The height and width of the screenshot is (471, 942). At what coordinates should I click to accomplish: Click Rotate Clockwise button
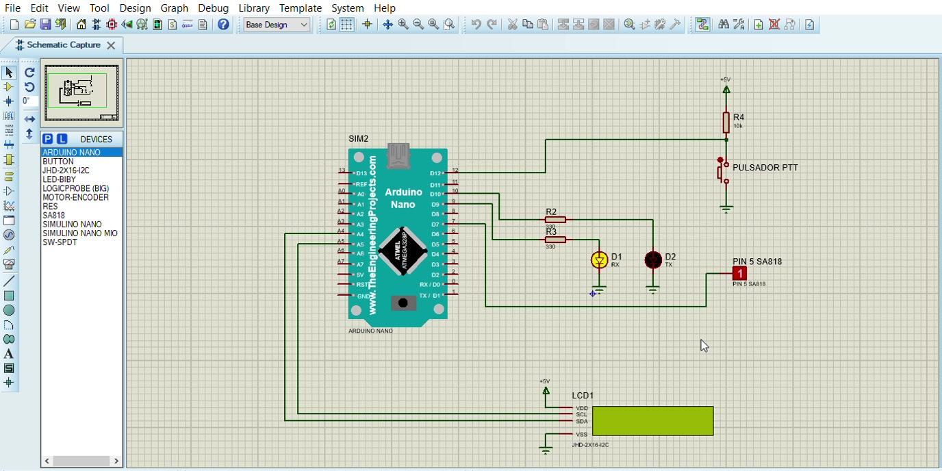(x=29, y=73)
